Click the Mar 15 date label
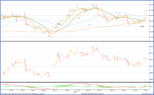The image size is (154, 95). 55,91
